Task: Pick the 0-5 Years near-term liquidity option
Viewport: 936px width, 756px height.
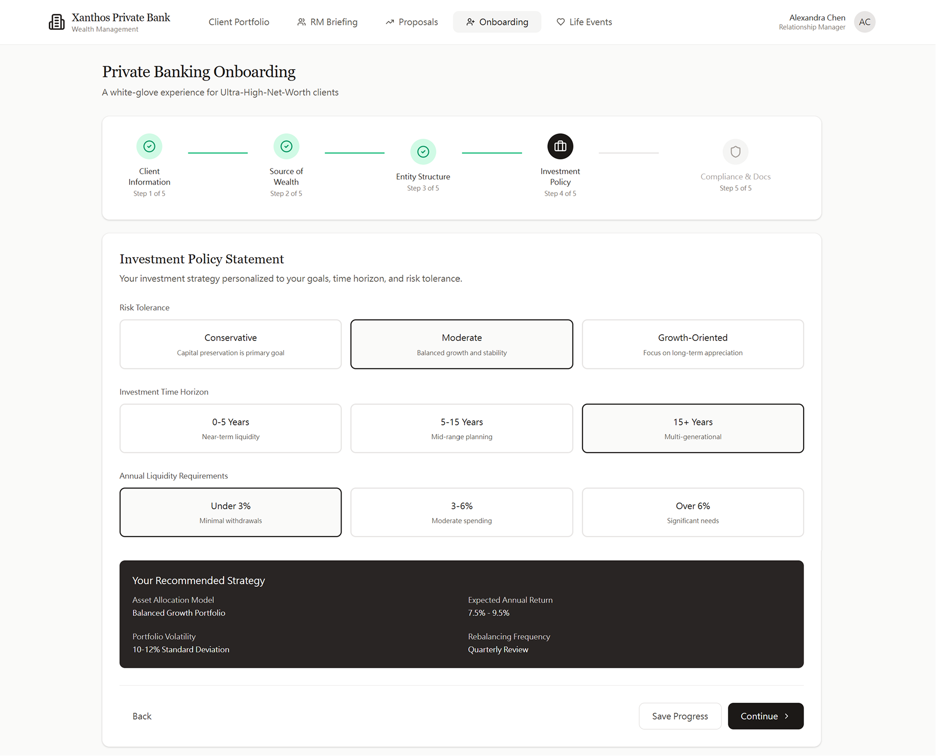Action: point(230,428)
